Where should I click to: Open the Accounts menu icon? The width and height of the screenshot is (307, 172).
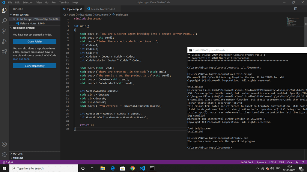[x=4, y=144]
